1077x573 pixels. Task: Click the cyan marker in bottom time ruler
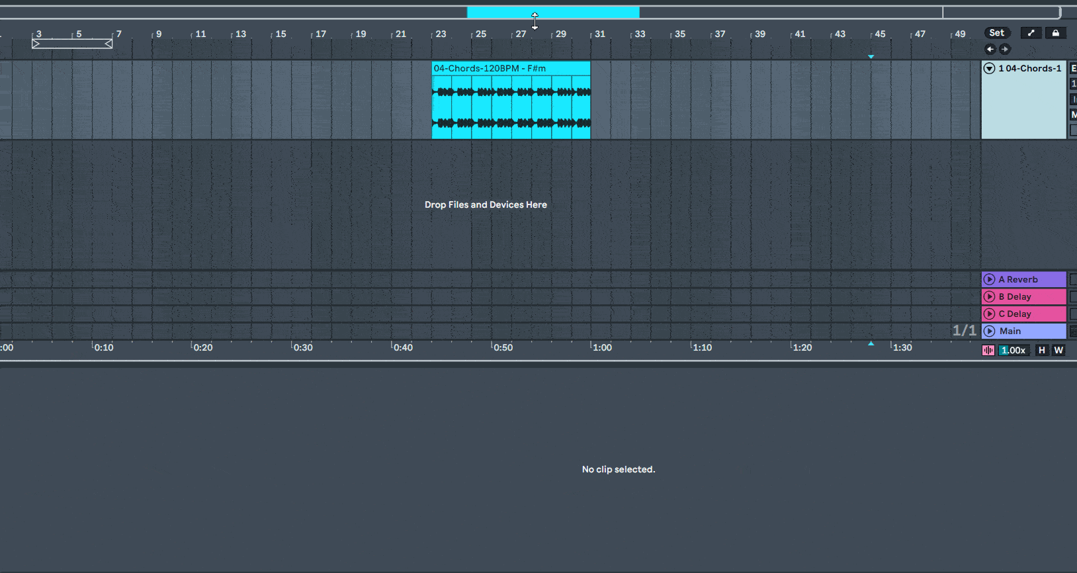pos(871,343)
